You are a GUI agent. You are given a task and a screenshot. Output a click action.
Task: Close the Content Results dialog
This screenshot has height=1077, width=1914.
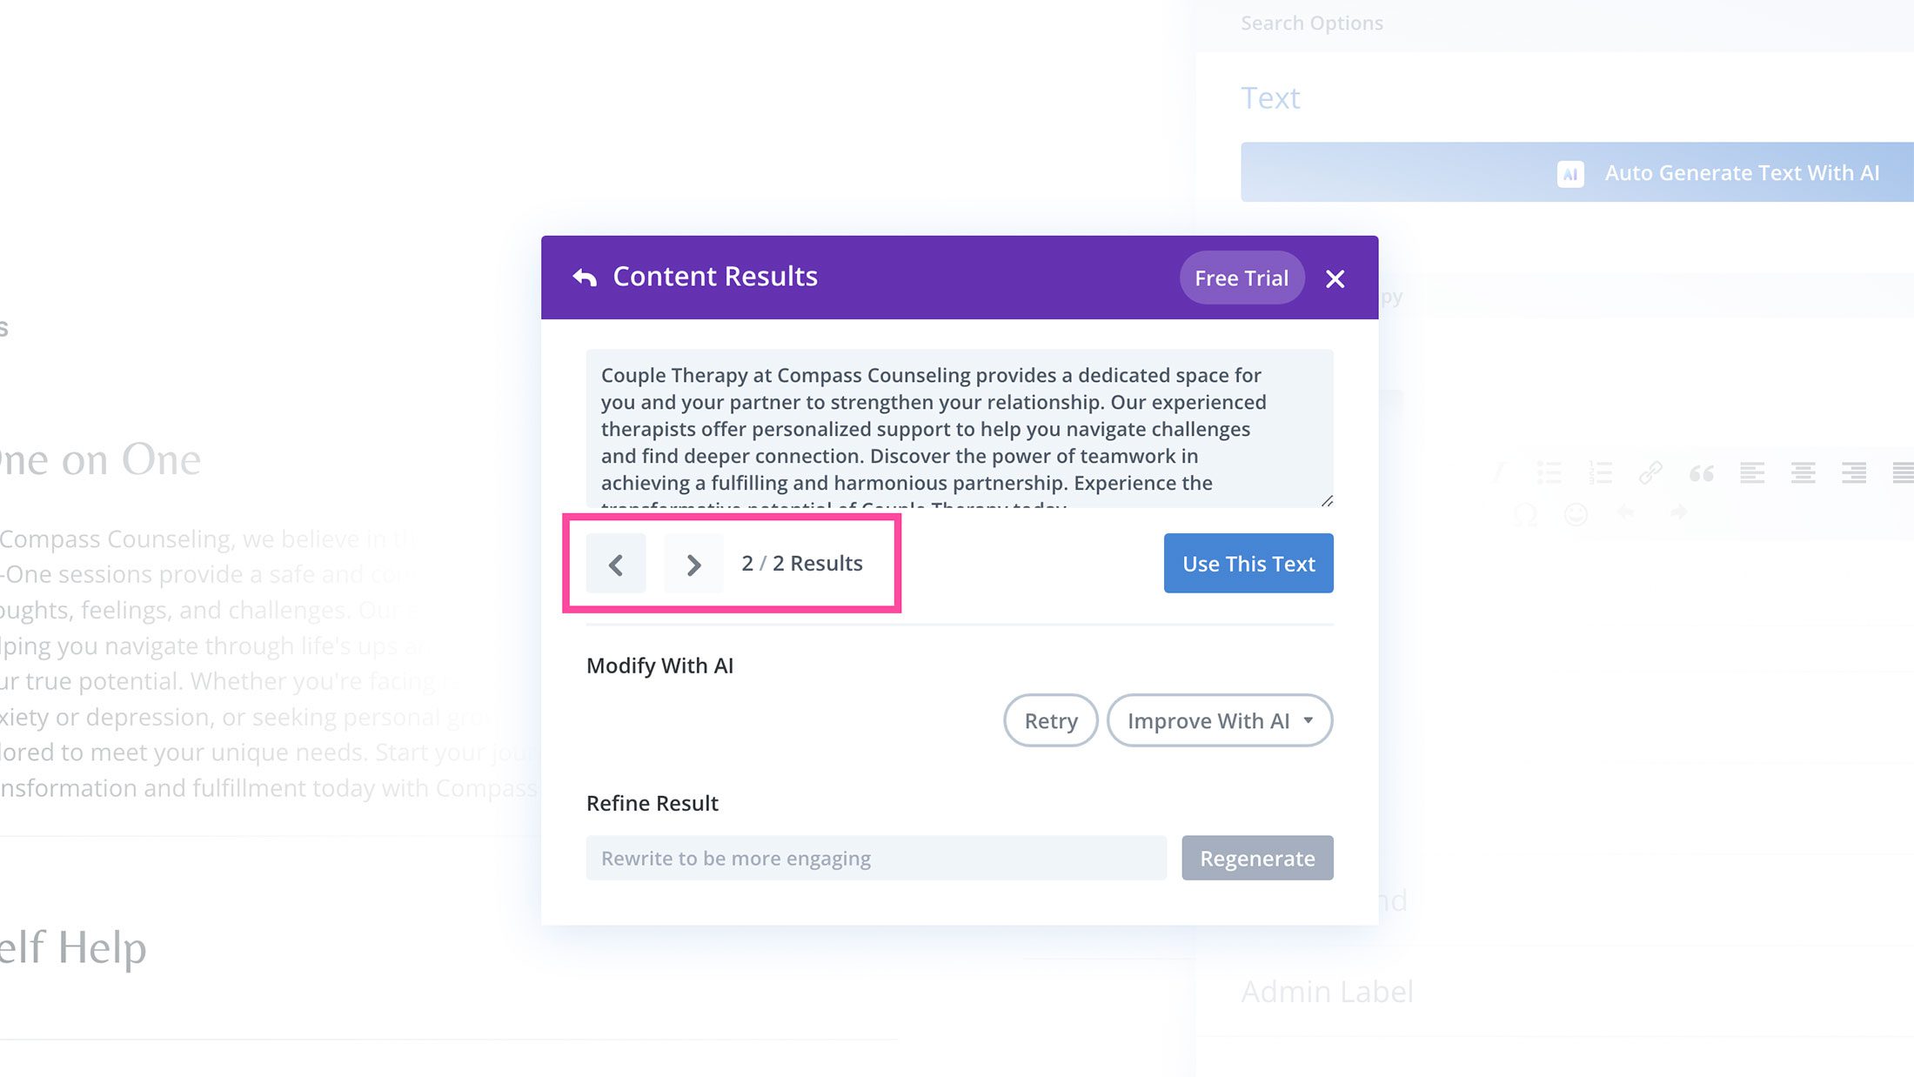(1335, 278)
